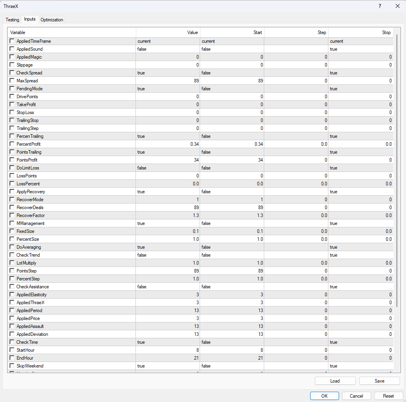Tick the TakeProfit checkbox
Screen dimensions: 406x402
point(11,105)
